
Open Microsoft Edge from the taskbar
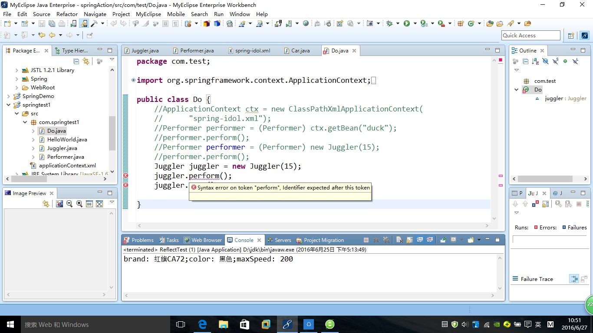pos(202,324)
